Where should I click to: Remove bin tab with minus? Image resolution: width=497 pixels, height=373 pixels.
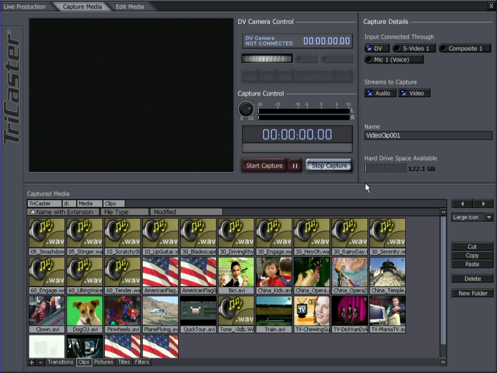41,362
